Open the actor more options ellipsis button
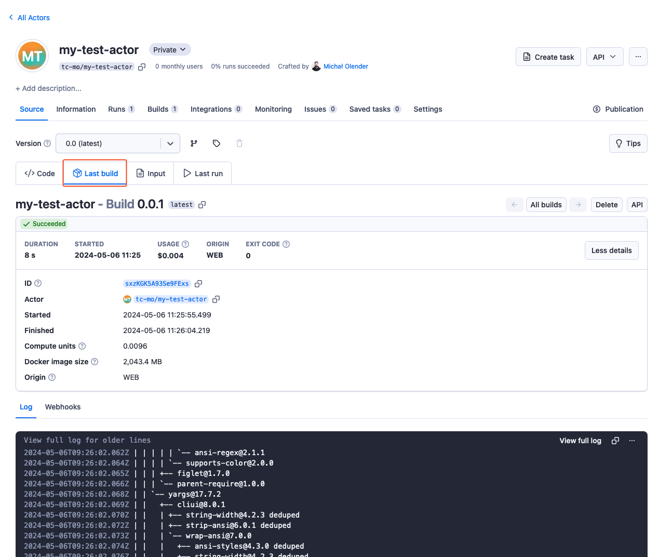The height and width of the screenshot is (557, 659). click(x=638, y=57)
